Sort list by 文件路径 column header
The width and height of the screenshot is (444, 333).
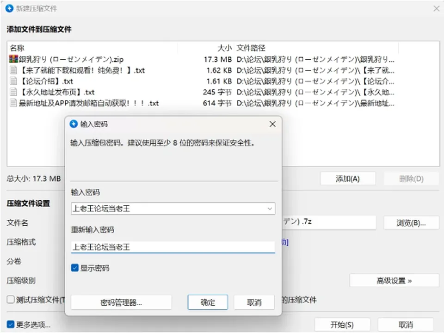pos(251,48)
